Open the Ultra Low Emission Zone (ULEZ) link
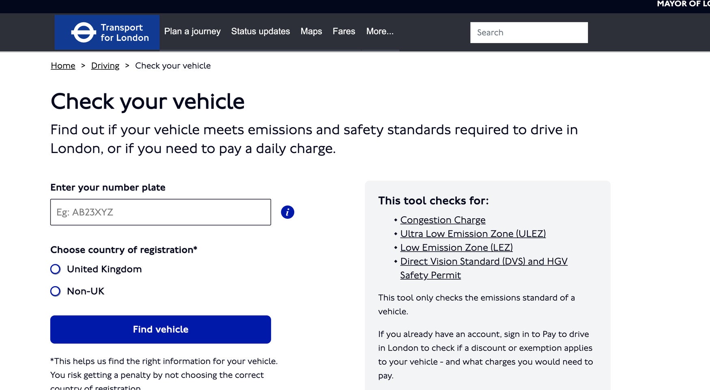The image size is (710, 390). pyautogui.click(x=473, y=234)
